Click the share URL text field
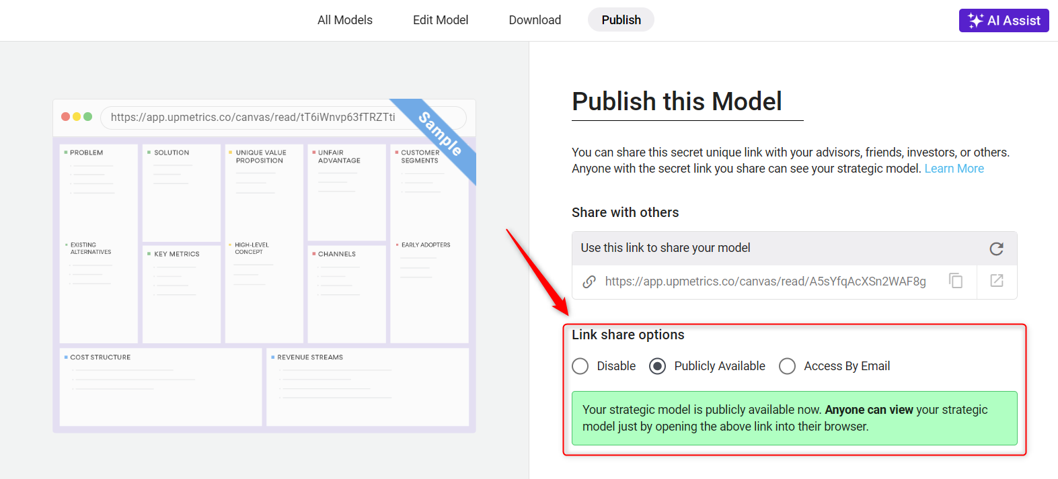The height and width of the screenshot is (479, 1058). point(765,281)
